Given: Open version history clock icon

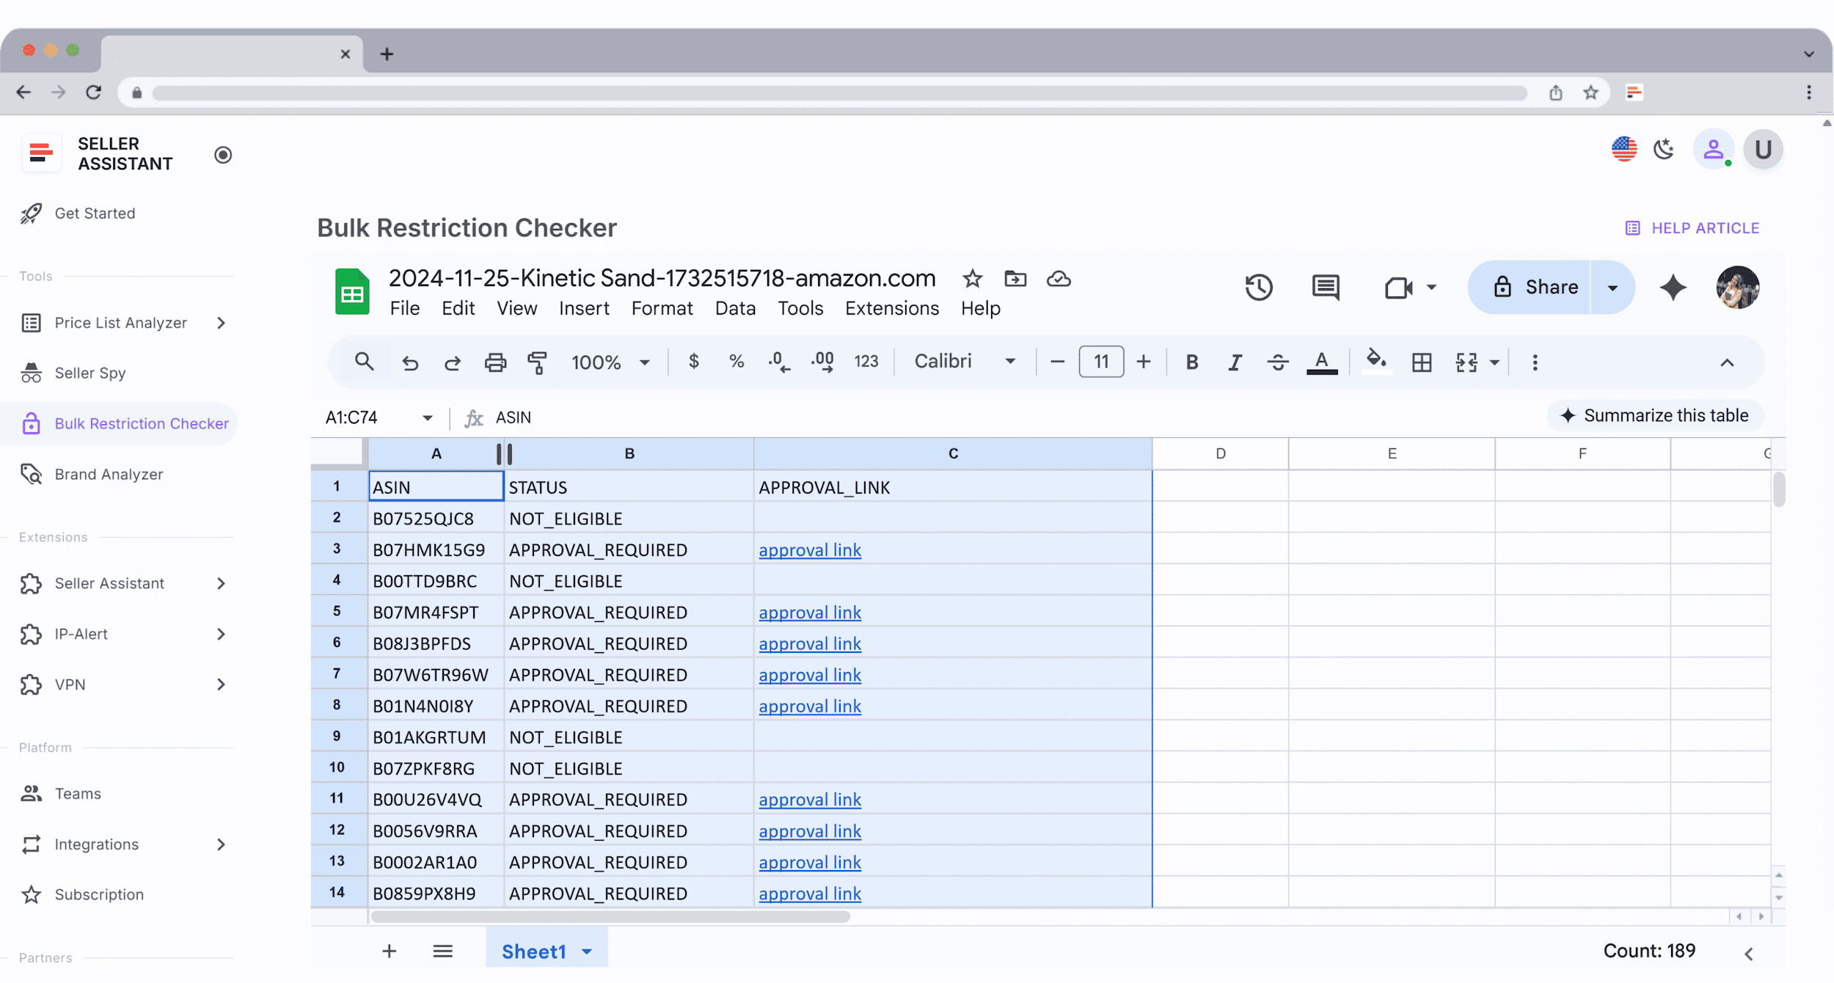Looking at the screenshot, I should click(1258, 287).
